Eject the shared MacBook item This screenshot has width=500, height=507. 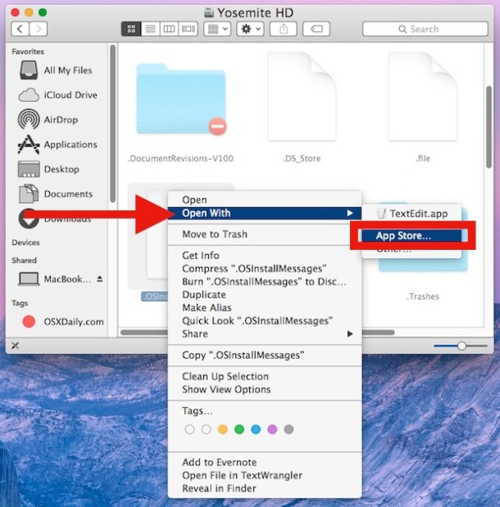coord(100,278)
